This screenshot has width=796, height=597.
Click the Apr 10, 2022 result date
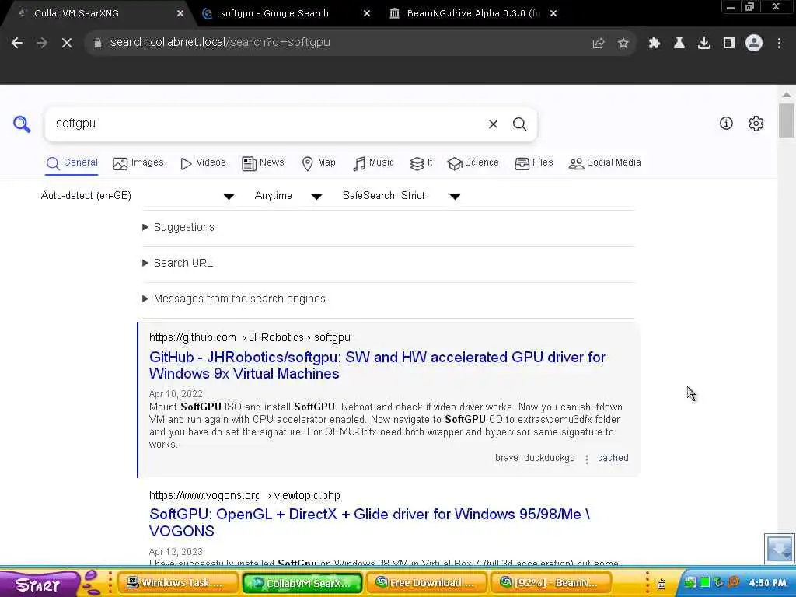pyautogui.click(x=176, y=394)
